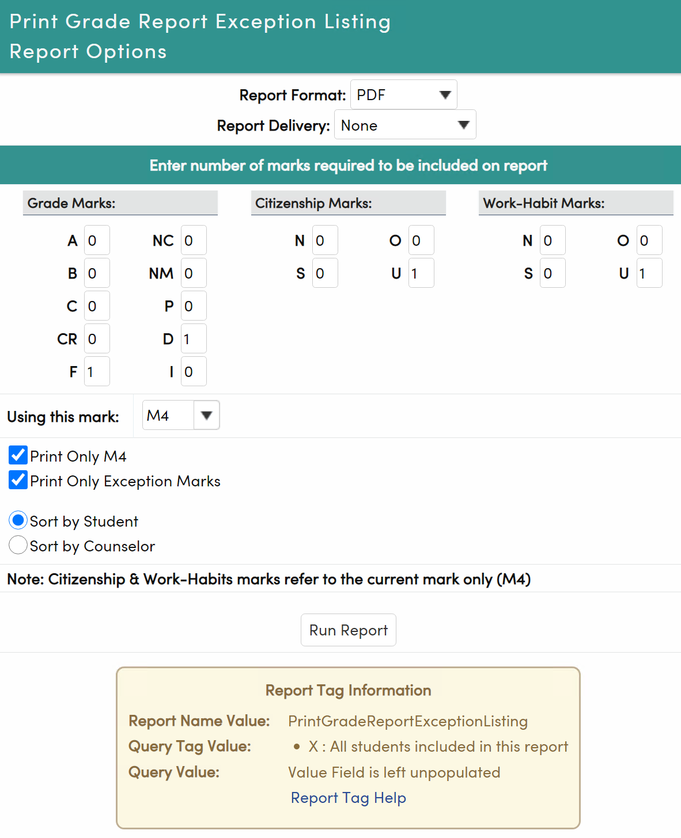Click the Grade Marks C input field
The height and width of the screenshot is (838, 681).
[x=97, y=306]
